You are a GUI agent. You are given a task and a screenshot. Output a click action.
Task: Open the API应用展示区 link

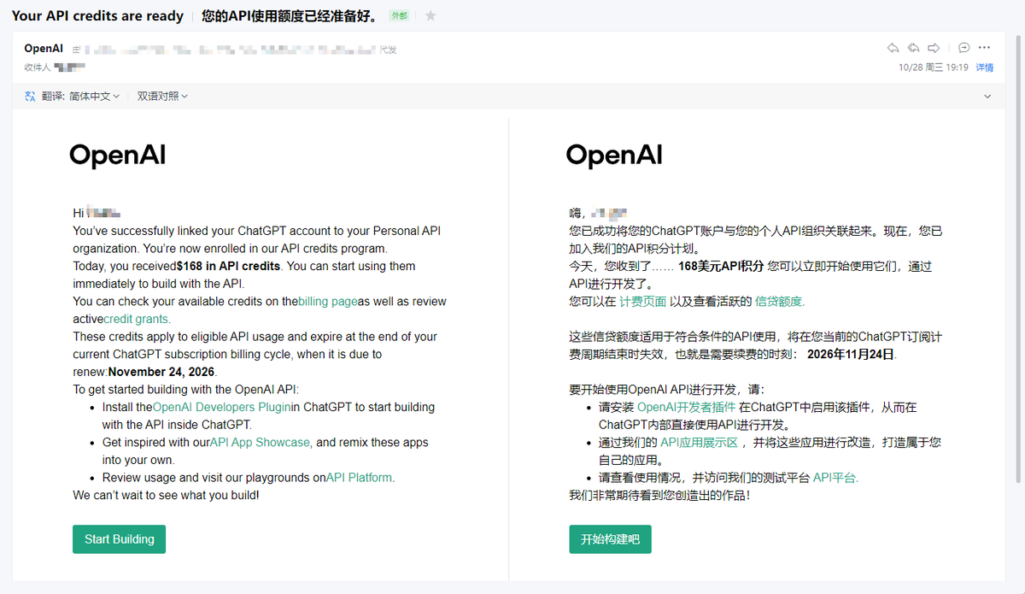click(700, 442)
